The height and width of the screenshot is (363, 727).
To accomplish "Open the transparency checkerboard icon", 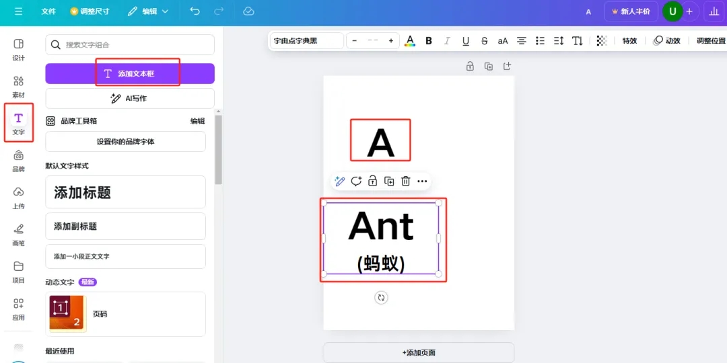I will [x=602, y=41].
